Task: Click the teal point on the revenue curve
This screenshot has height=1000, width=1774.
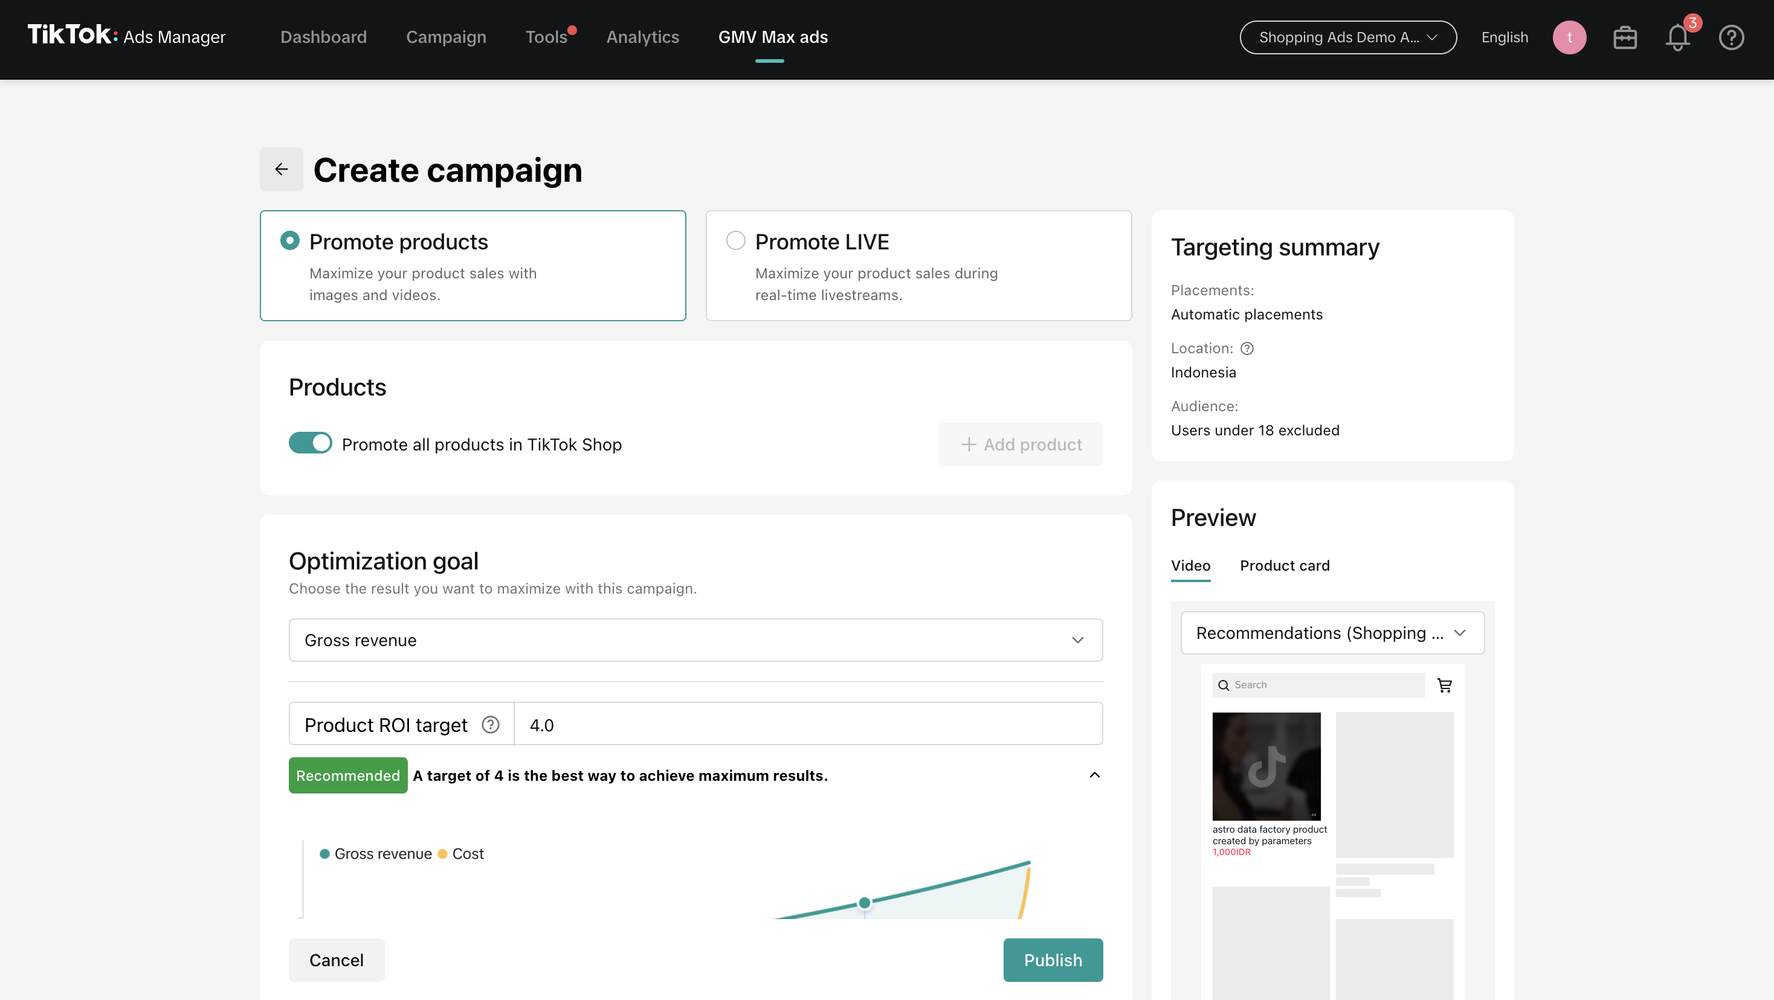Action: coord(864,903)
